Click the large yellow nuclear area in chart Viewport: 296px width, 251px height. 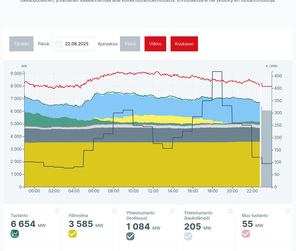point(142,164)
